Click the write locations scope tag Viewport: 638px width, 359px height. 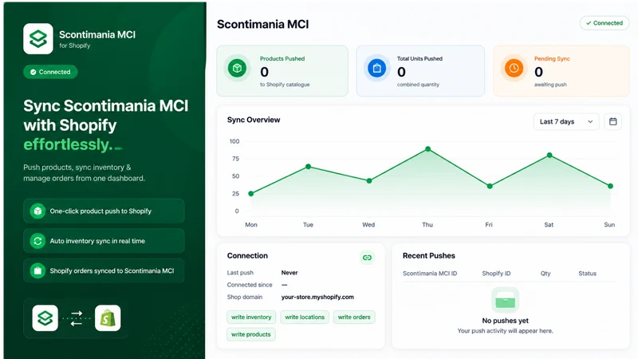[305, 317]
